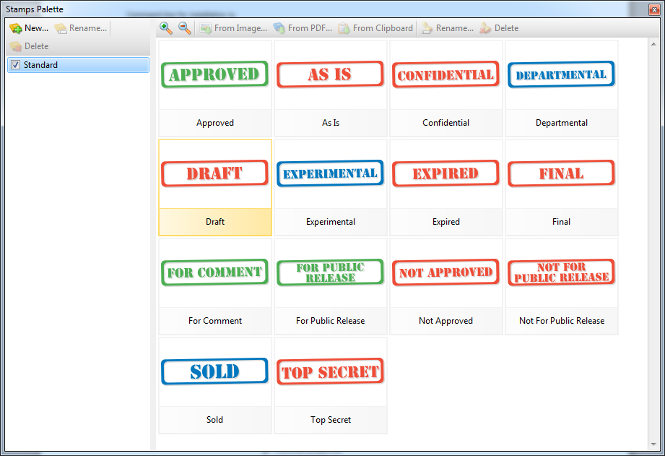Toggle the Standard collection checkbox
The image size is (665, 456).
(16, 65)
